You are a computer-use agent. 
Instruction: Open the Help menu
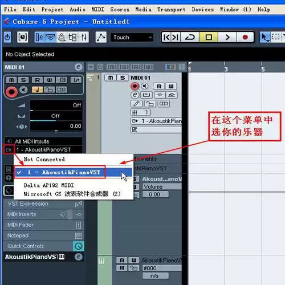[264, 10]
